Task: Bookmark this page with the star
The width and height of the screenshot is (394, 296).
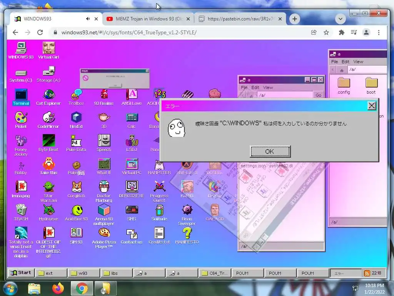Action: coord(326,32)
